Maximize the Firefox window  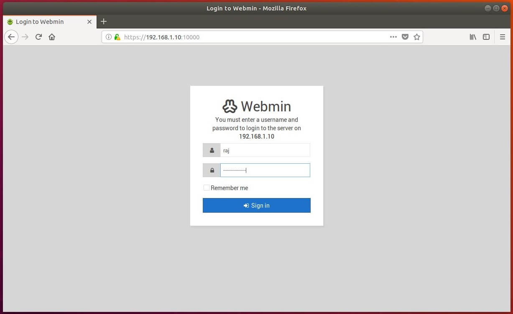496,8
